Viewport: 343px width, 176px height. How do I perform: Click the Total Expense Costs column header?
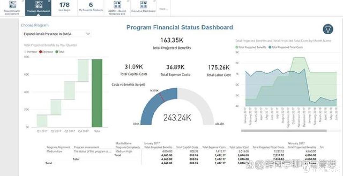pyautogui.click(x=214, y=147)
